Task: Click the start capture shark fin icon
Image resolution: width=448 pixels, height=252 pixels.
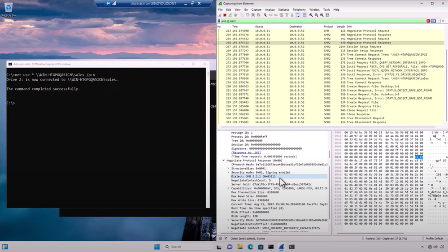Action: 220,15
